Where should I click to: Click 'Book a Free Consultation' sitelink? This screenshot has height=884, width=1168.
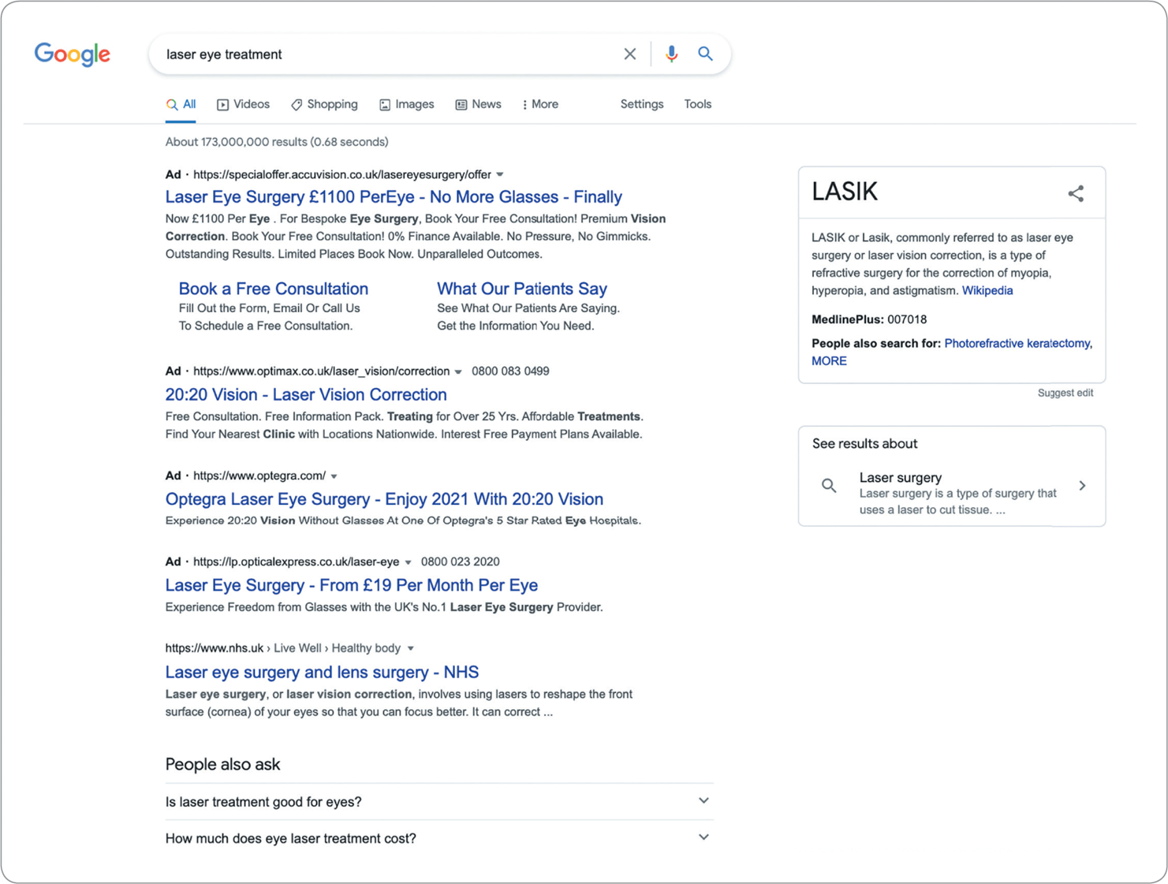pos(273,289)
